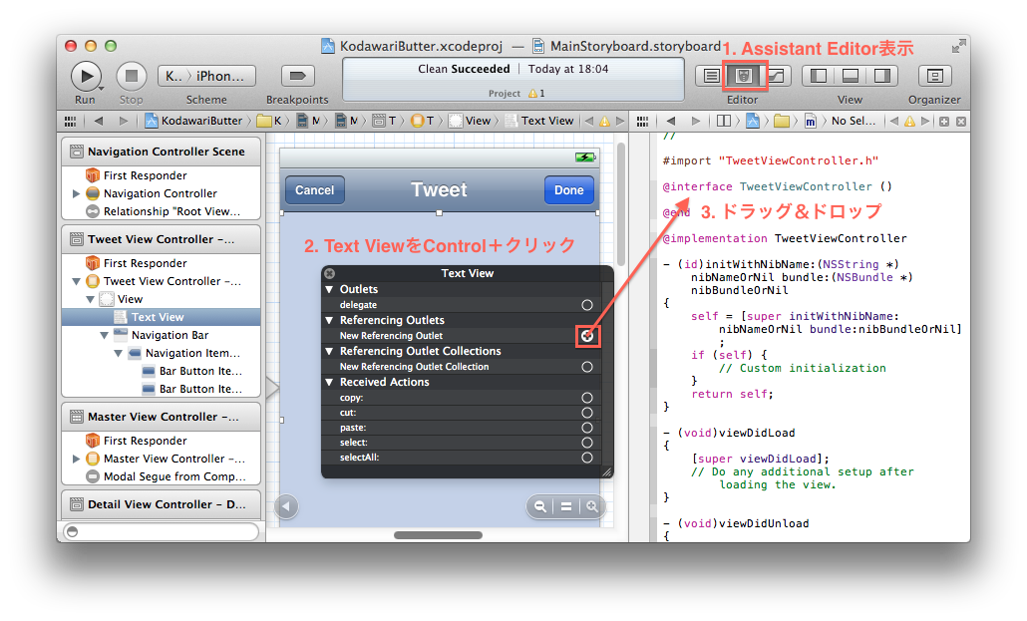
Task: Collapse the Referencing Outlets section
Action: point(329,320)
